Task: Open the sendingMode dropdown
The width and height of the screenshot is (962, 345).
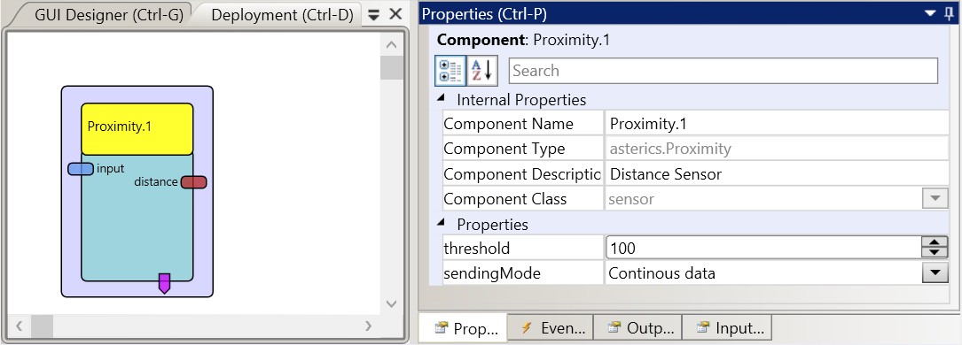Action: click(x=935, y=272)
